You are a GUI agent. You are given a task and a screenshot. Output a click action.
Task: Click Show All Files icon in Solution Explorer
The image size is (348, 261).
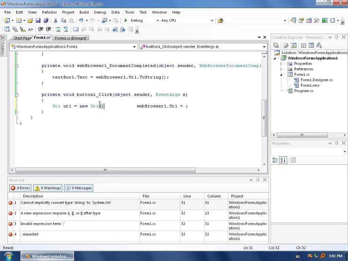(285, 46)
